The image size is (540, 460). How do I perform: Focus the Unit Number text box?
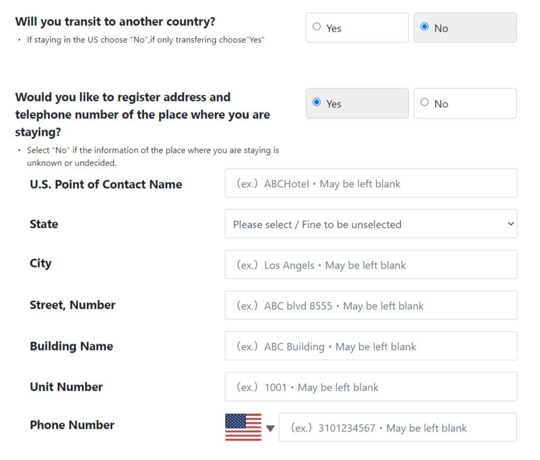pos(371,387)
